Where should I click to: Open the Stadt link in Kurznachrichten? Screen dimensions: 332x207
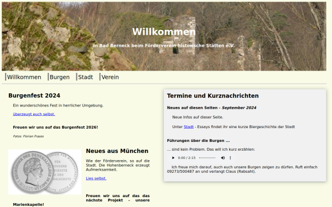point(189,127)
